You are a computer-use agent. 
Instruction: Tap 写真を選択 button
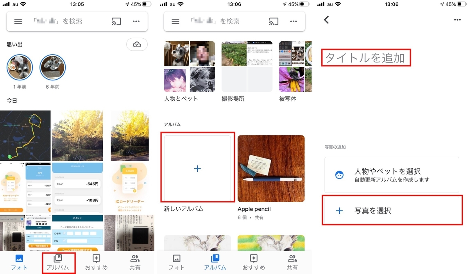click(392, 210)
